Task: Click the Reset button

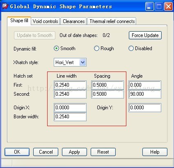Action: 103,152
